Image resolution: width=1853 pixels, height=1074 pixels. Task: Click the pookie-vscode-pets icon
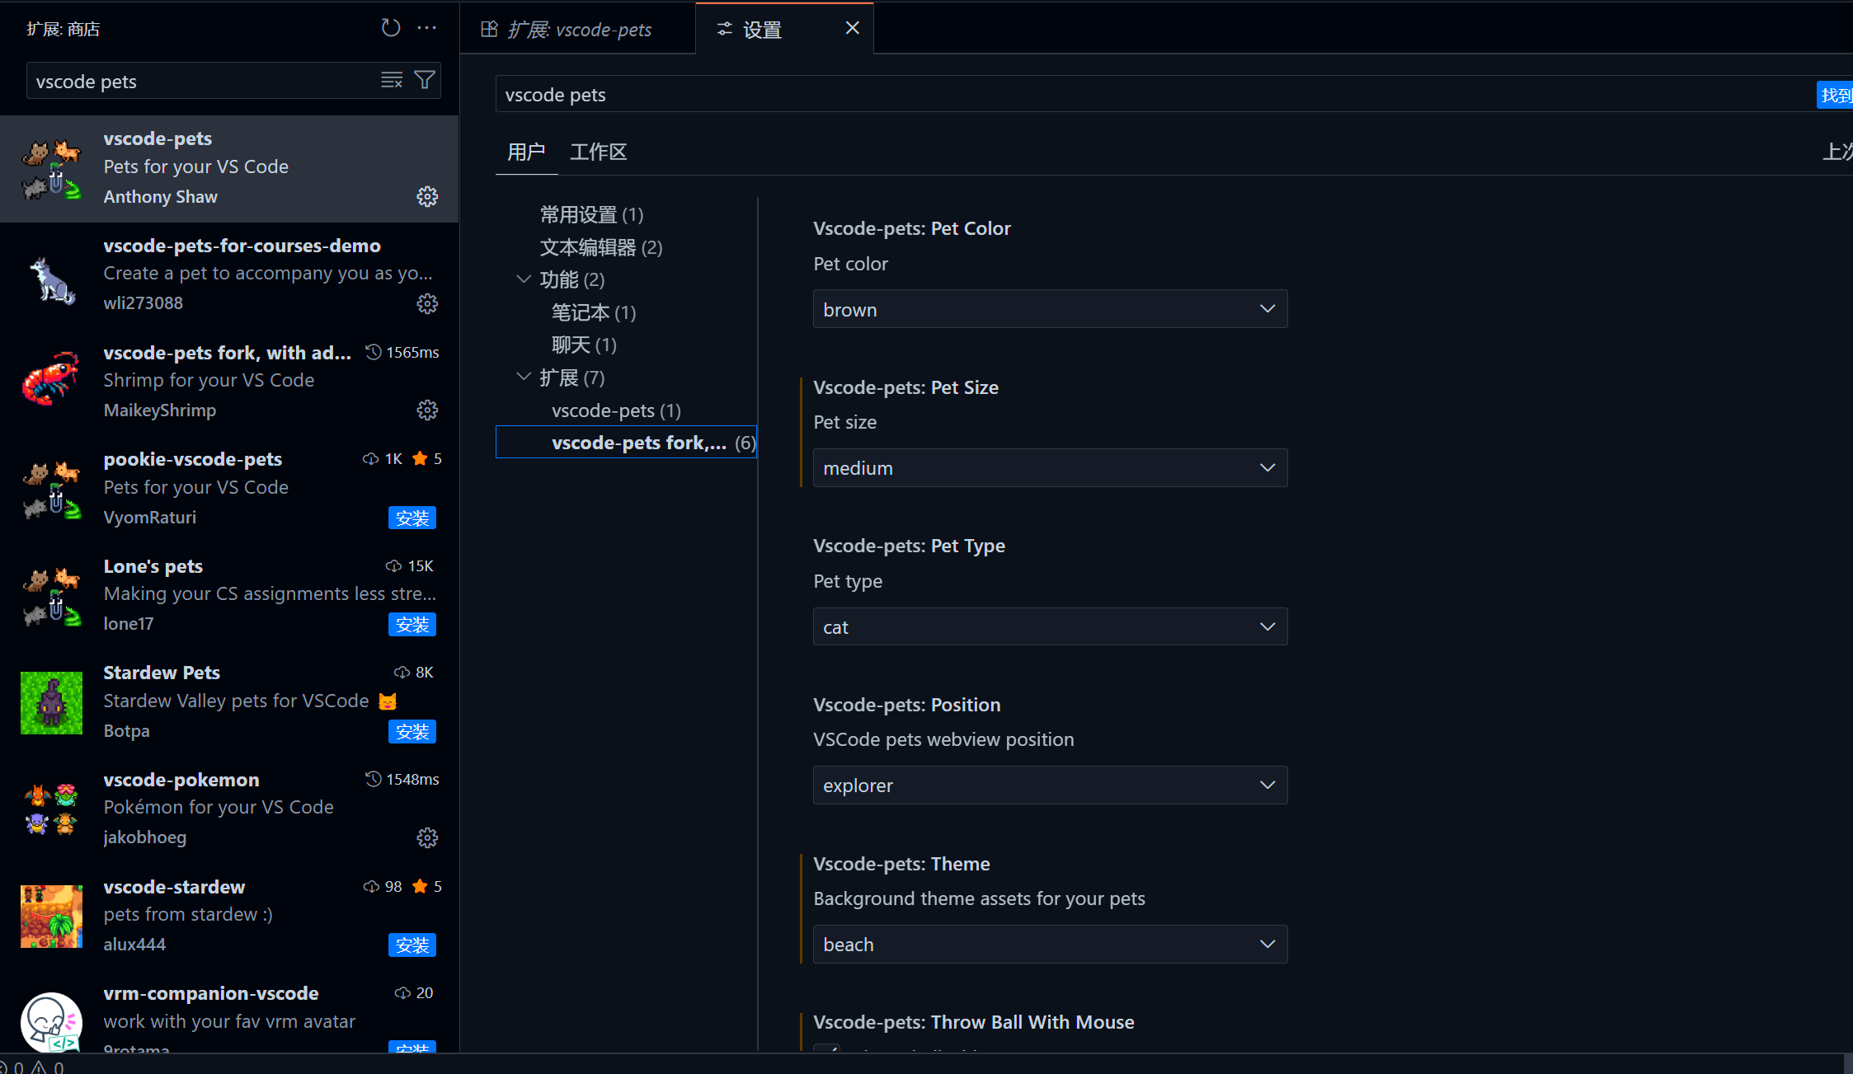click(x=51, y=489)
